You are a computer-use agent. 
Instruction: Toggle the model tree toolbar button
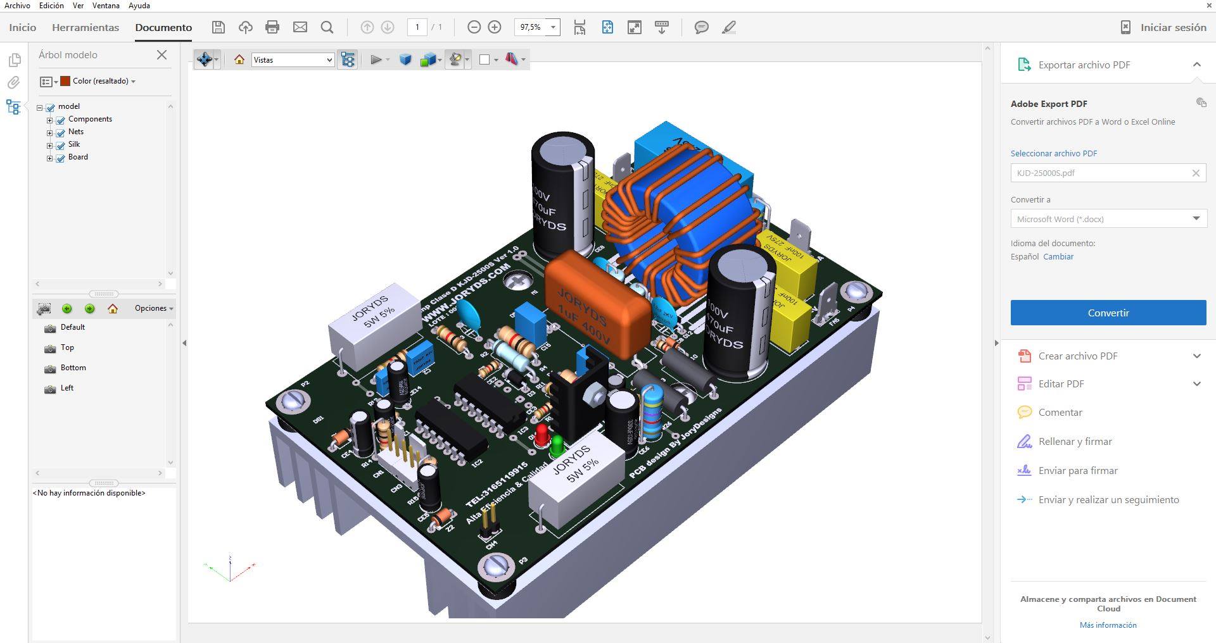[348, 59]
